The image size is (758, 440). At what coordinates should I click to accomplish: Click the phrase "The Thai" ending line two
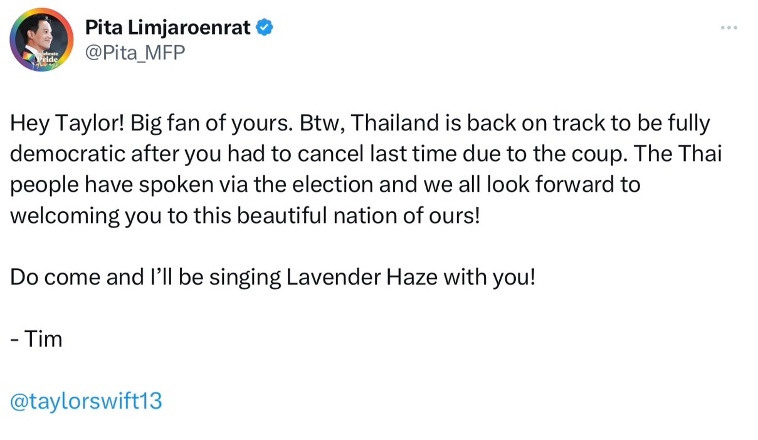(686, 154)
